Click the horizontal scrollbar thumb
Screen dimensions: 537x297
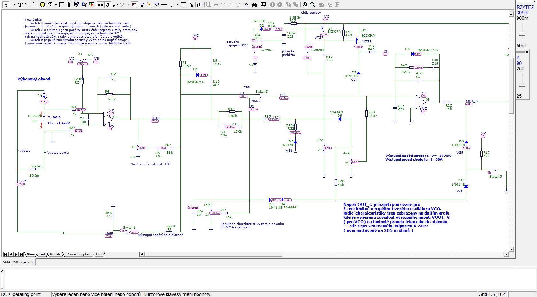(x=214, y=254)
